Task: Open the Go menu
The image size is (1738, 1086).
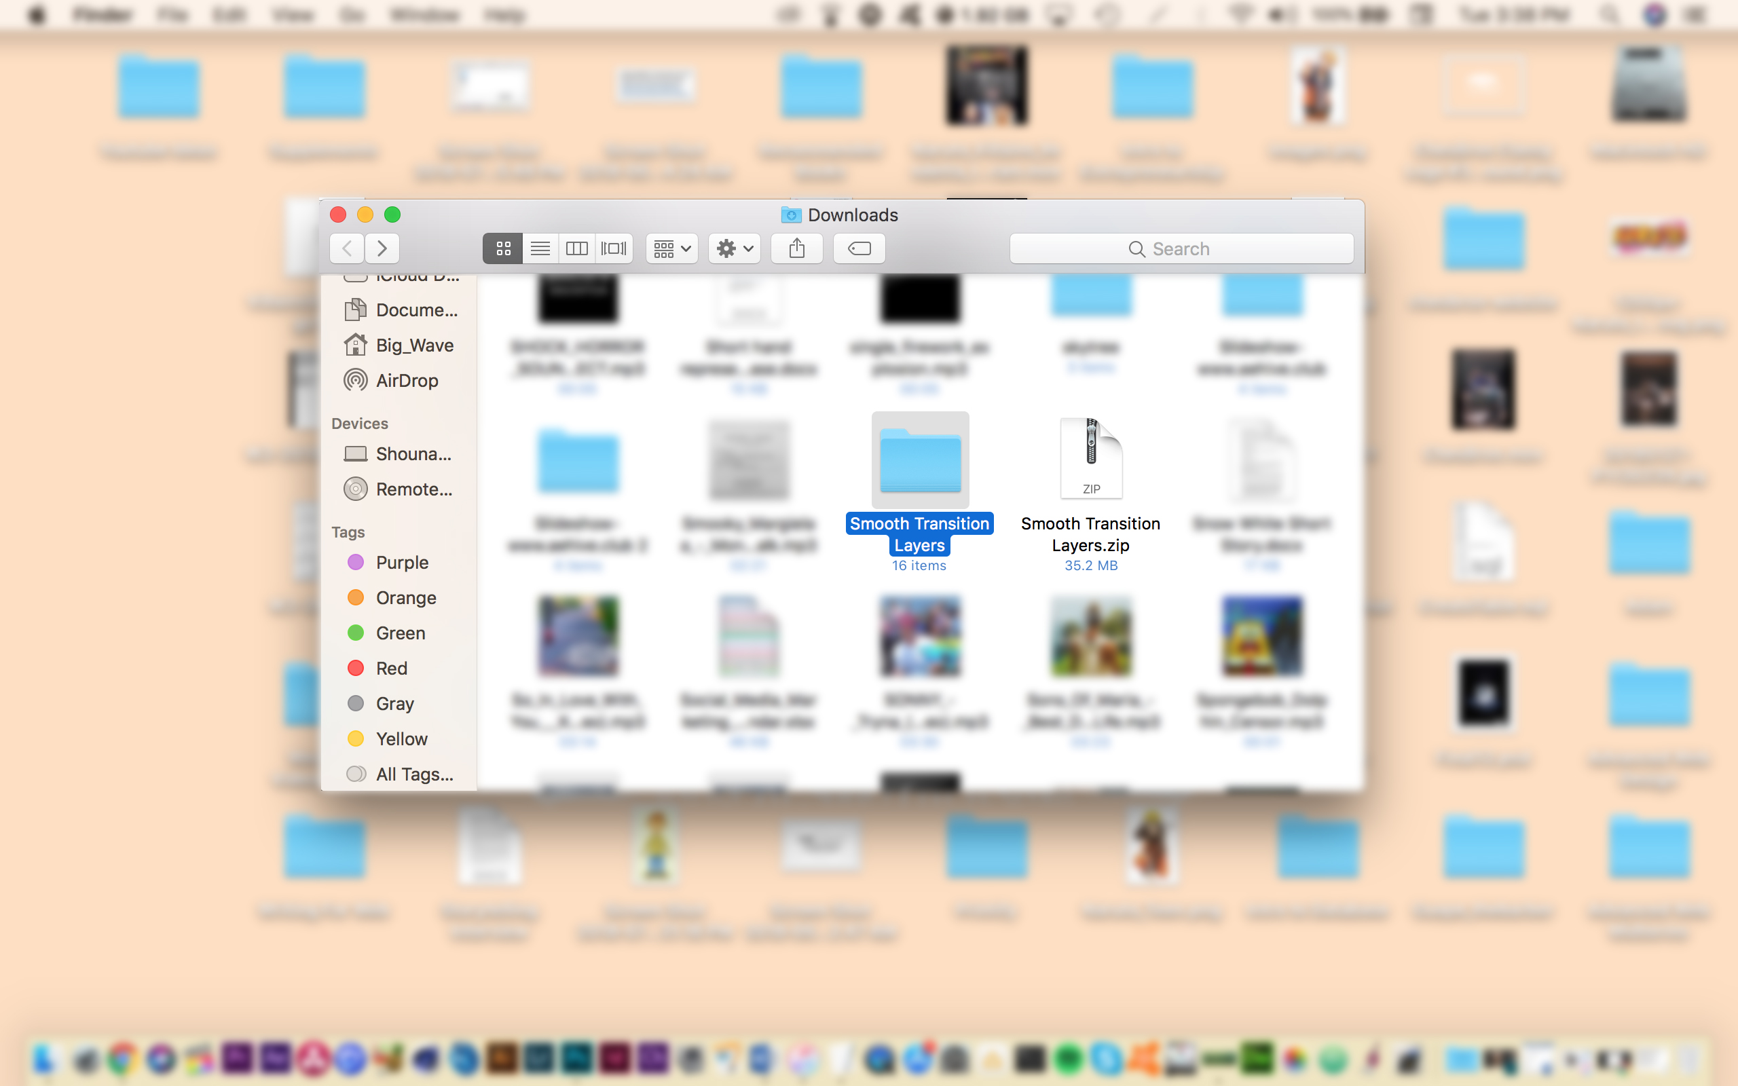Action: 351,14
